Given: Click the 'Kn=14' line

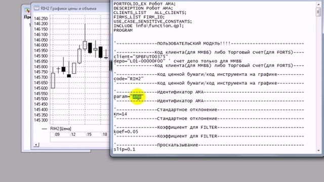Looking at the screenshot, I should (120, 114).
